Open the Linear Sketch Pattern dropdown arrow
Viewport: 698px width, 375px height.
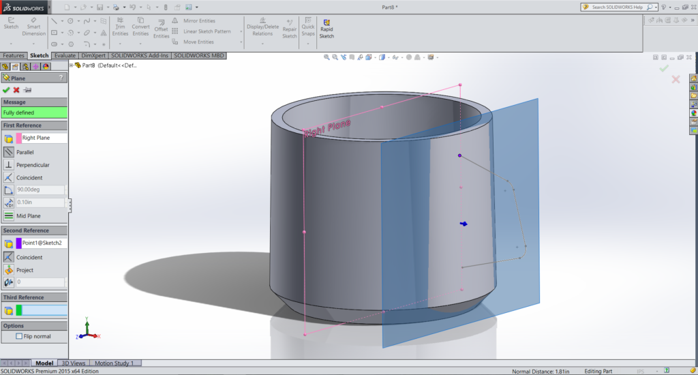point(241,31)
